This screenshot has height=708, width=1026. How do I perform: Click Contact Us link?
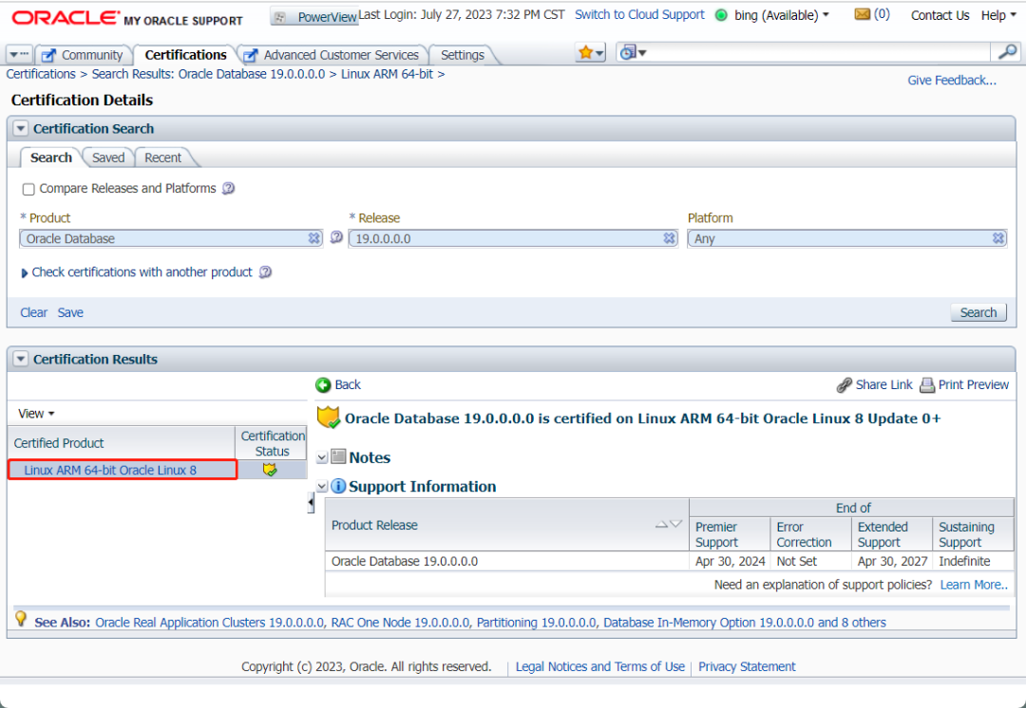click(x=940, y=15)
